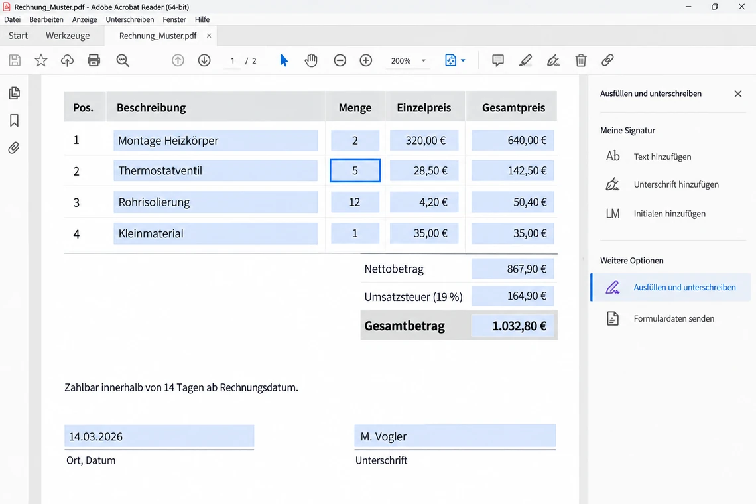
Task: Click the current page number field
Action: point(232,61)
